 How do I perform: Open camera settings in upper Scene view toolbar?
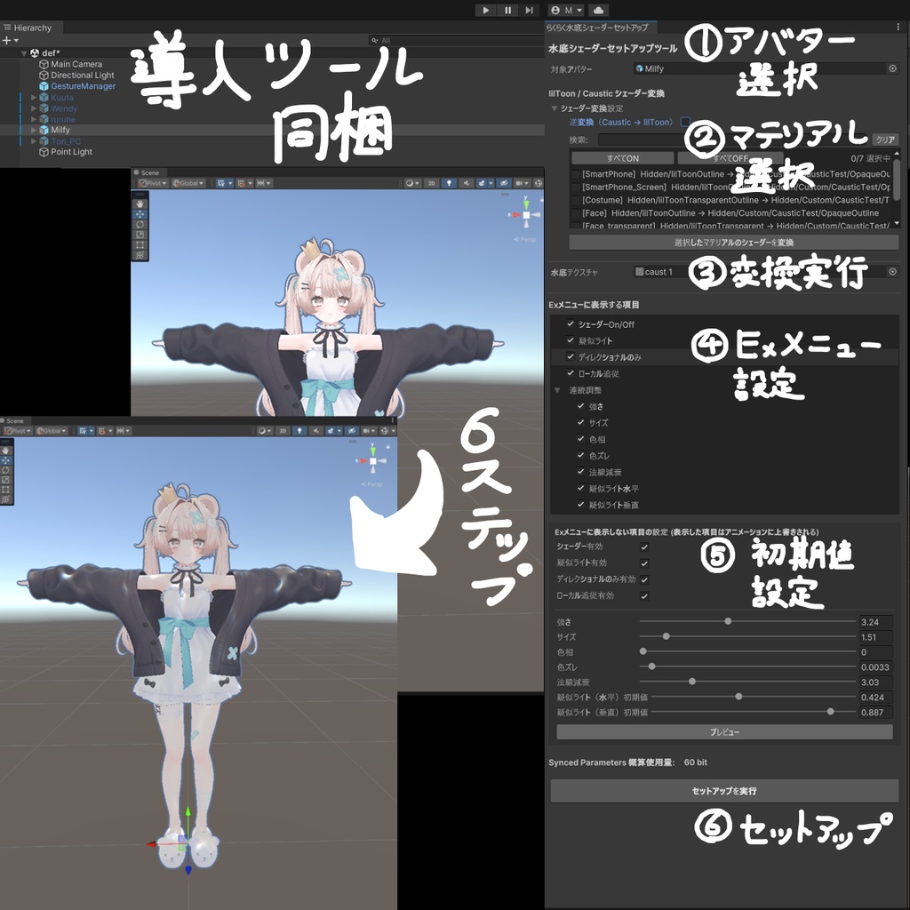tap(521, 183)
